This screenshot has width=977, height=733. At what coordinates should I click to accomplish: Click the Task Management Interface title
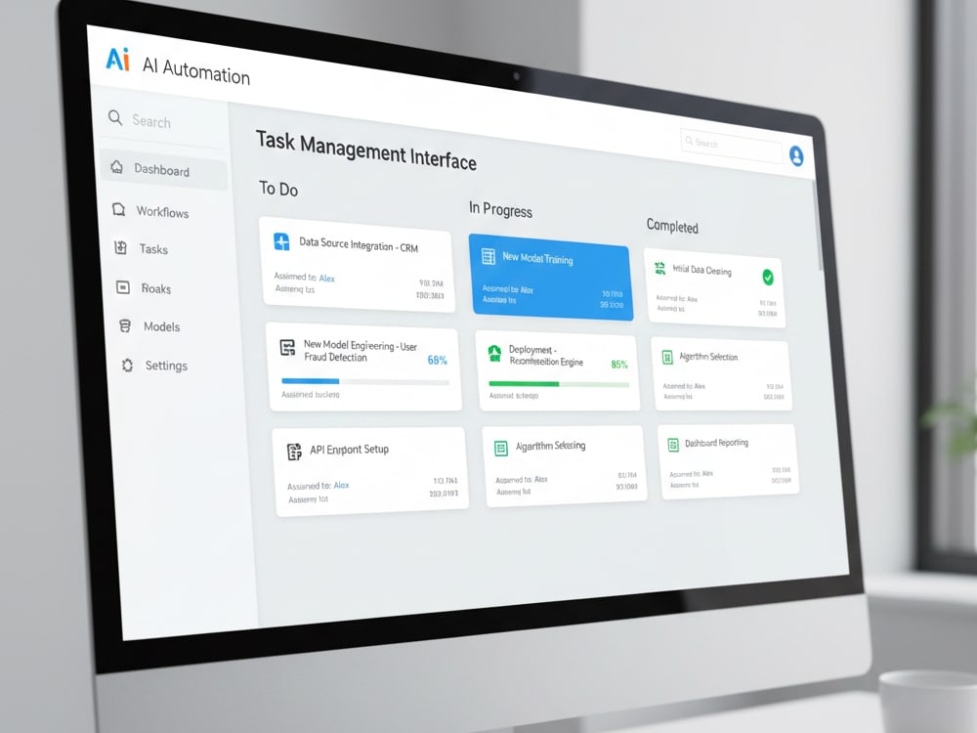click(366, 151)
